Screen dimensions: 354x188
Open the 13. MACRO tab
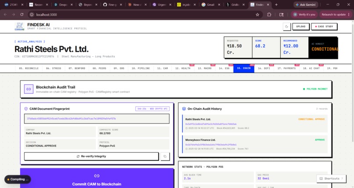tap(205, 68)
